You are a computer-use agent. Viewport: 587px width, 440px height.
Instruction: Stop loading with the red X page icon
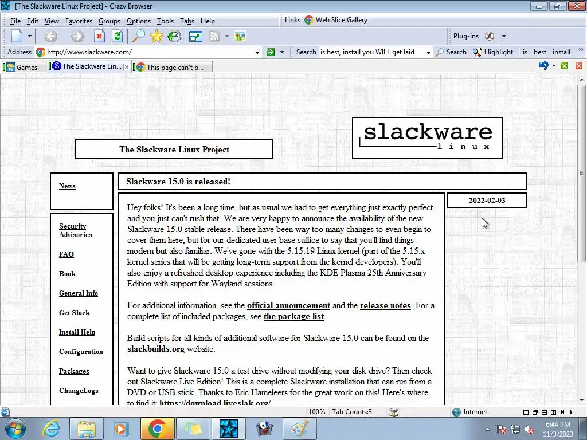(99, 36)
